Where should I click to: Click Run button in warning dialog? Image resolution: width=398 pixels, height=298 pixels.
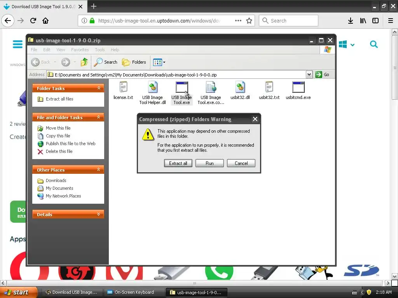(x=209, y=163)
